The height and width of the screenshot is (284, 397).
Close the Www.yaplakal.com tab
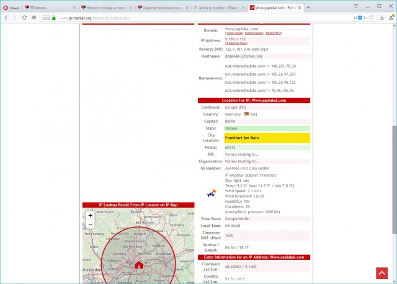pos(300,8)
